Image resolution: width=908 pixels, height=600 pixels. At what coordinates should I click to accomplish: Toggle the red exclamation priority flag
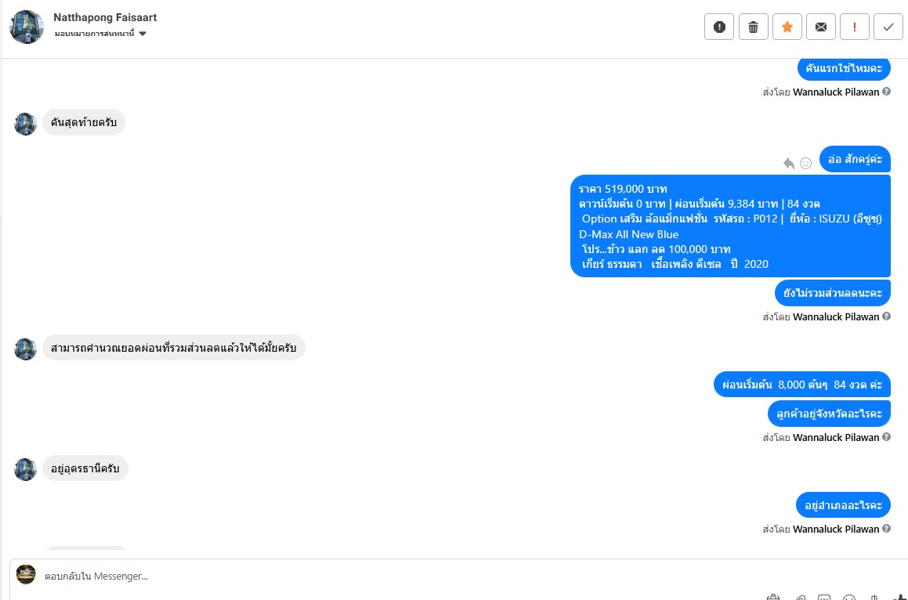click(x=854, y=27)
